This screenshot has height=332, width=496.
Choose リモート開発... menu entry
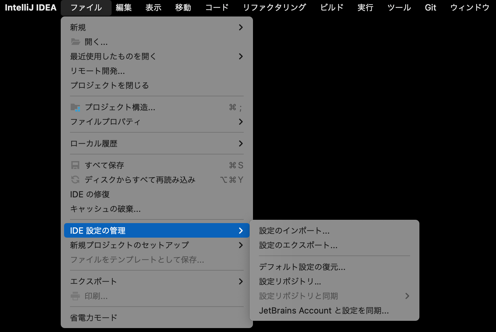pos(157,71)
